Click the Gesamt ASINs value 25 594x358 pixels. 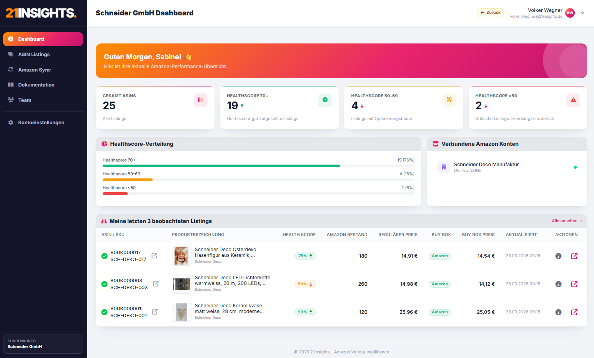pos(109,106)
